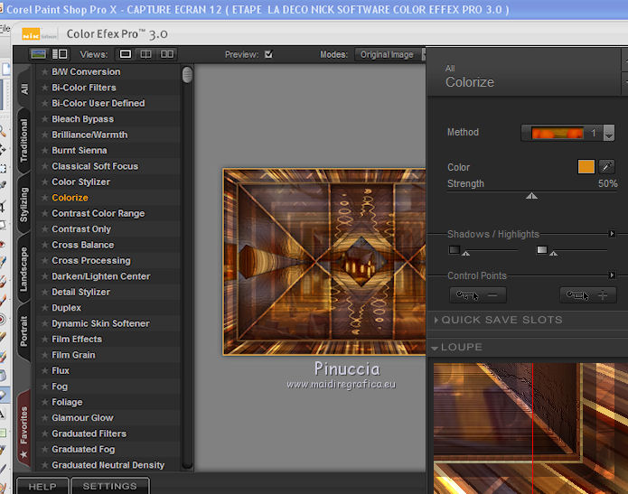Select single image view icon
Image resolution: width=628 pixels, height=494 pixels.
[126, 54]
